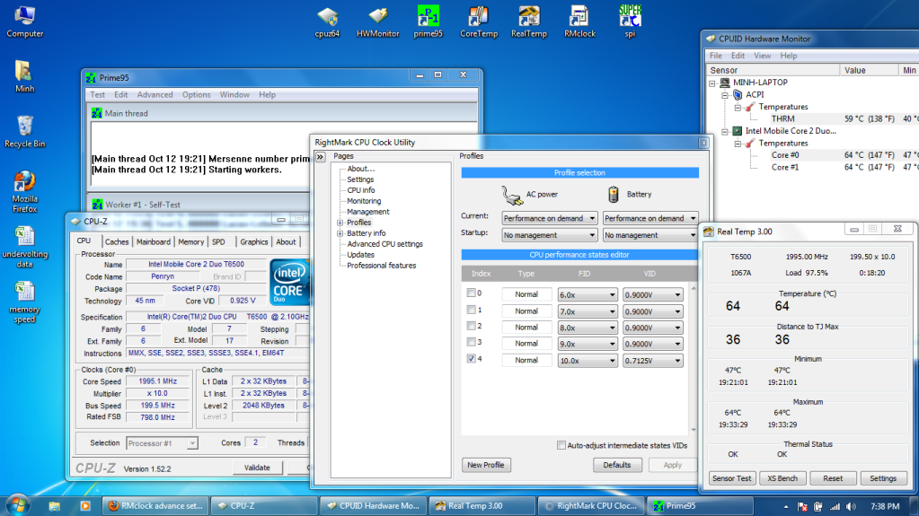Select the Monitoring page in RightMark

click(x=364, y=201)
